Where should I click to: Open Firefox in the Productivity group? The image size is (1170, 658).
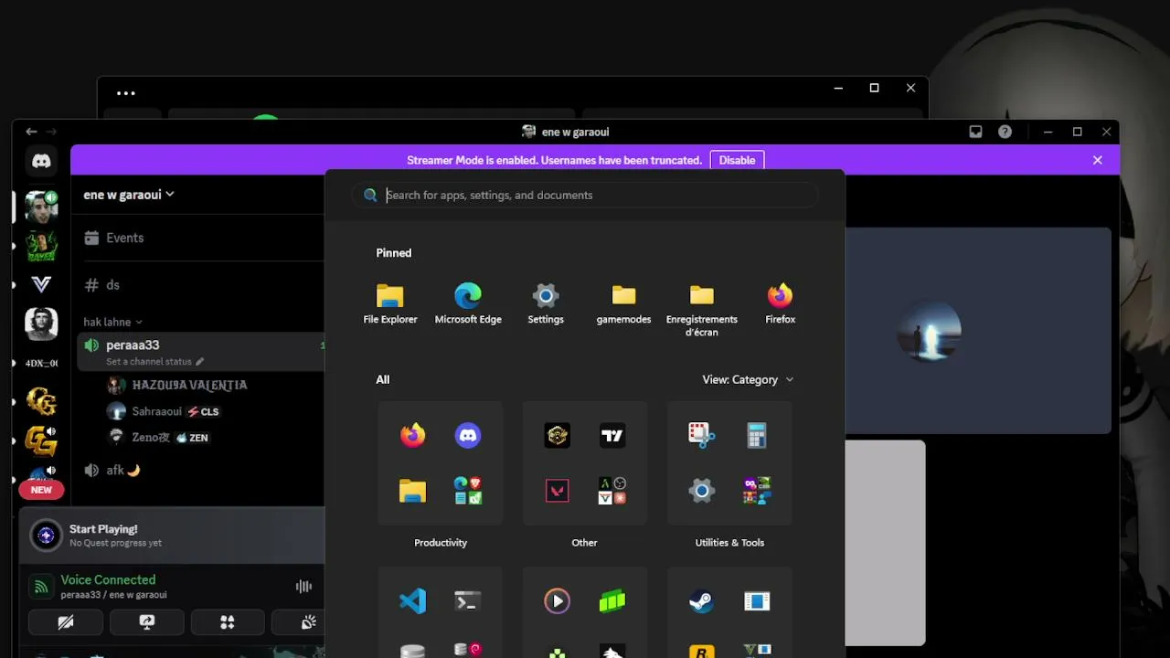tap(413, 436)
